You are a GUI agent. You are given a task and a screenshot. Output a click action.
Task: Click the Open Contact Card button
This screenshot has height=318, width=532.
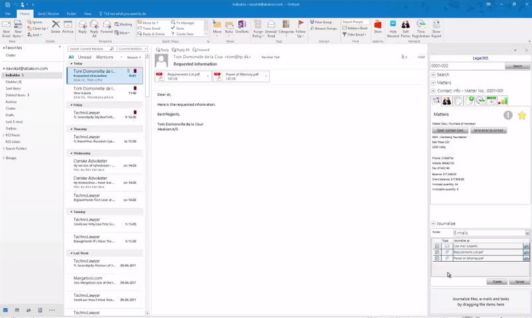(x=450, y=130)
